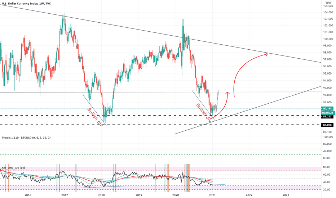Click the 2020 label on time axis
336x198 pixels.
coord(176,195)
